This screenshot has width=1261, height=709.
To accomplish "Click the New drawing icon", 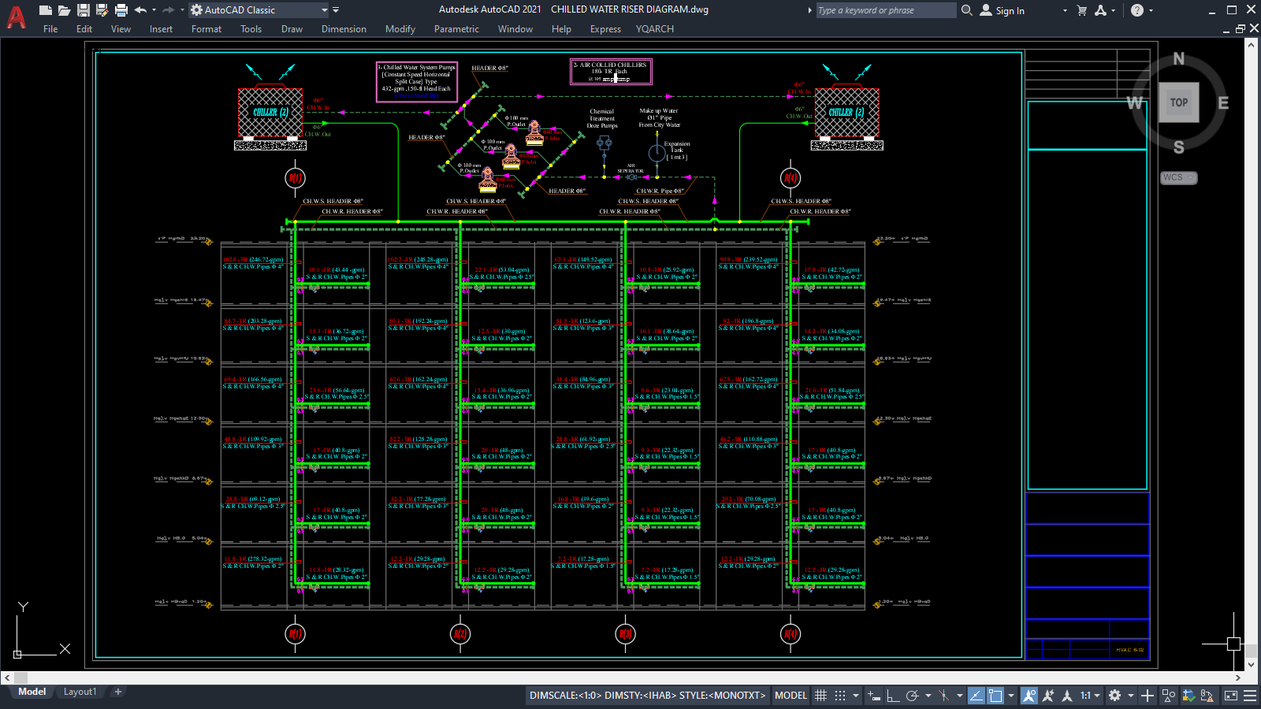I will (46, 10).
